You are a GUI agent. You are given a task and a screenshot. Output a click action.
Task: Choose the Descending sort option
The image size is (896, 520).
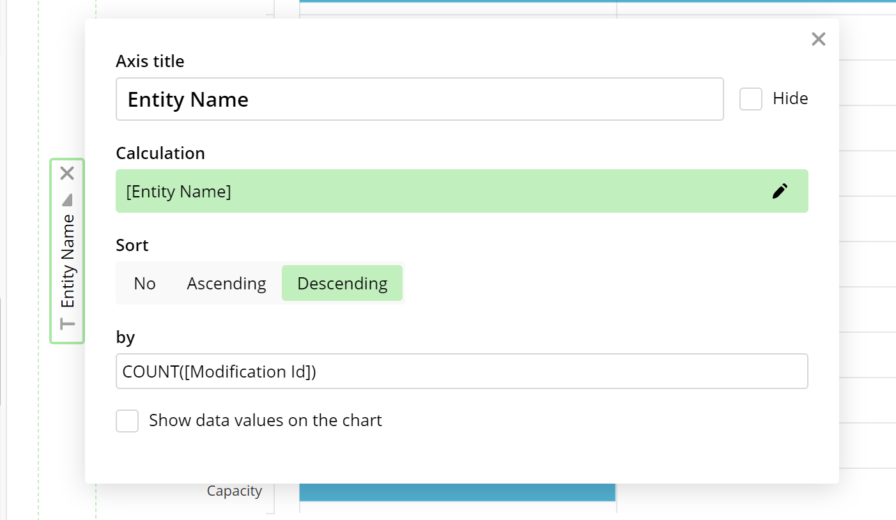pyautogui.click(x=342, y=284)
